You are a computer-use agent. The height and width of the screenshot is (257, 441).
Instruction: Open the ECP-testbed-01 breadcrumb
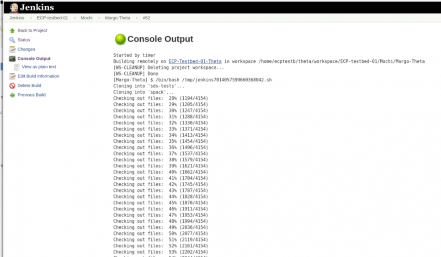click(52, 18)
